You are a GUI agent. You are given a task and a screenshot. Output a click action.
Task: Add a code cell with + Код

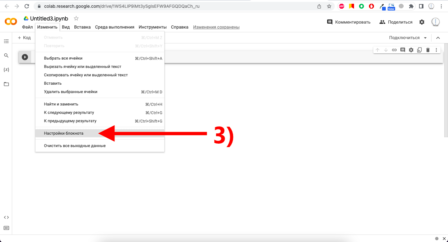[24, 38]
